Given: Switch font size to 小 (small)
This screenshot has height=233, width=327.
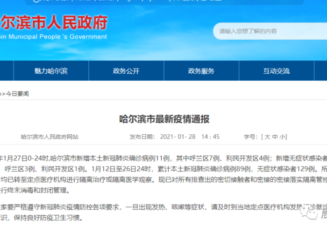Looking at the screenshot, I should (x=282, y=137).
